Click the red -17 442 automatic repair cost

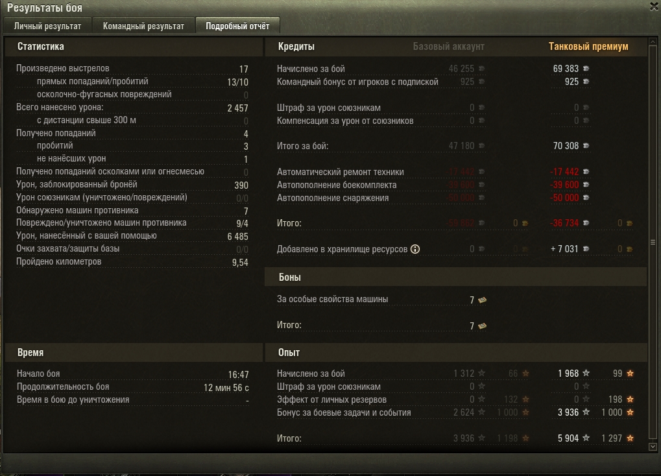point(564,172)
